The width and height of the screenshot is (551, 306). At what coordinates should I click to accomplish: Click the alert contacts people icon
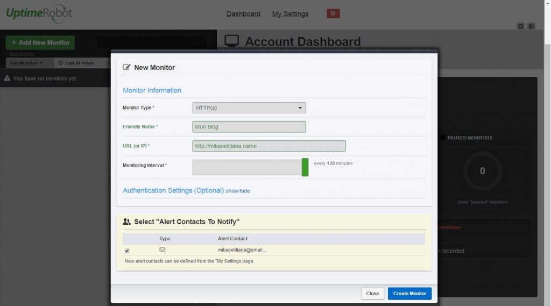tap(127, 221)
